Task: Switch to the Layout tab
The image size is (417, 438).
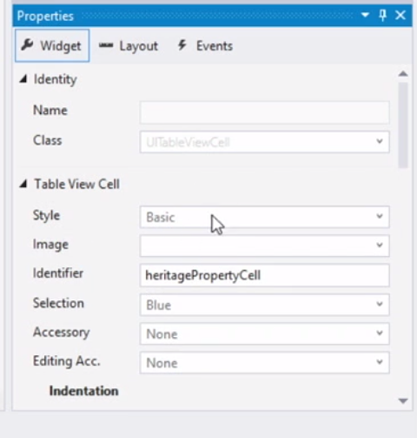Action: (129, 46)
